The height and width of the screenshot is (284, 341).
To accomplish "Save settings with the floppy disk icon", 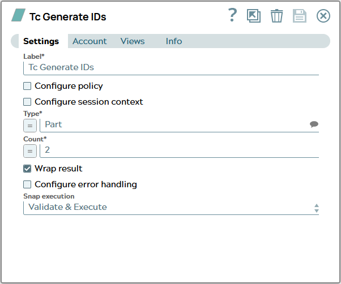I will (x=300, y=16).
